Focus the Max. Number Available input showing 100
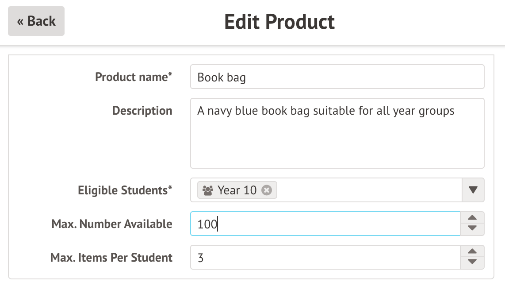 325,224
